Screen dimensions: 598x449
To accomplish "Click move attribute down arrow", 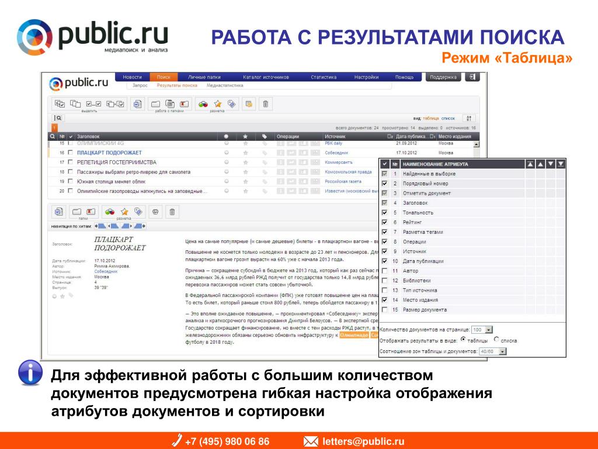I will (551, 164).
